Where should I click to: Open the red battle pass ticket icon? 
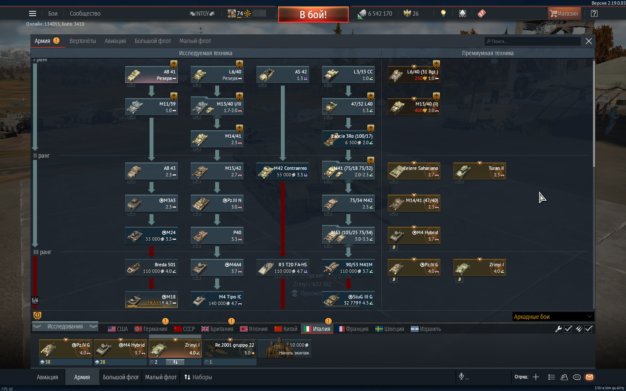(x=481, y=13)
